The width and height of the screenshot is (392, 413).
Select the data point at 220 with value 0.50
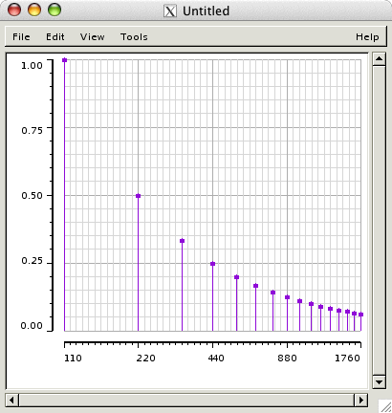coord(138,196)
